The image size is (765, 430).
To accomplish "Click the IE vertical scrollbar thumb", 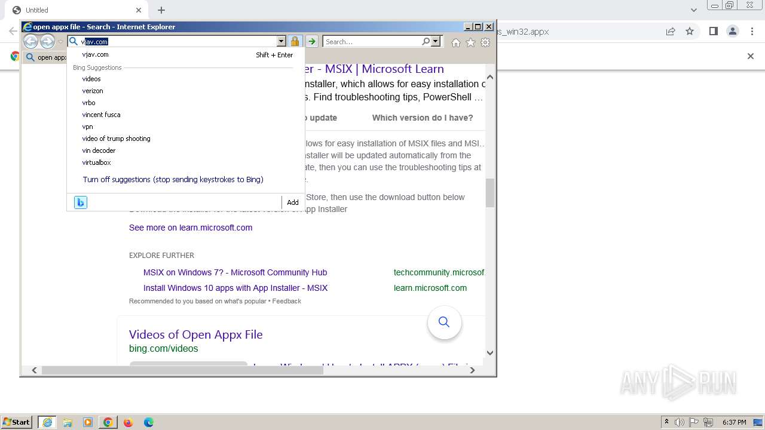I will 490,192.
